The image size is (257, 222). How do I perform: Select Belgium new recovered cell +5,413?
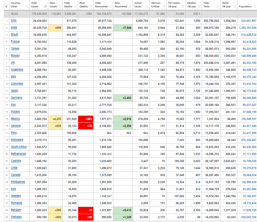[x=123, y=210]
